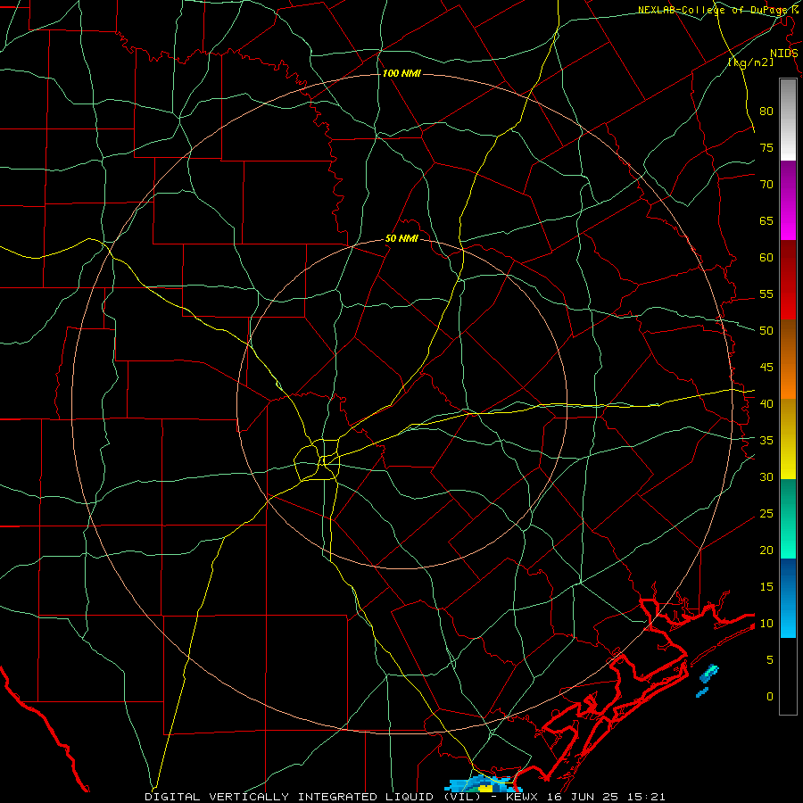Select the green segment of the color bar
Viewport: 803px width, 803px height.
pos(788,518)
